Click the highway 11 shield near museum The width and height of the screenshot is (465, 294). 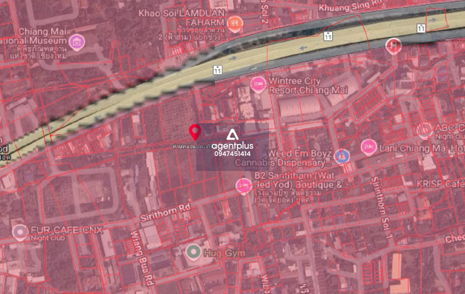pyautogui.click(x=218, y=70)
